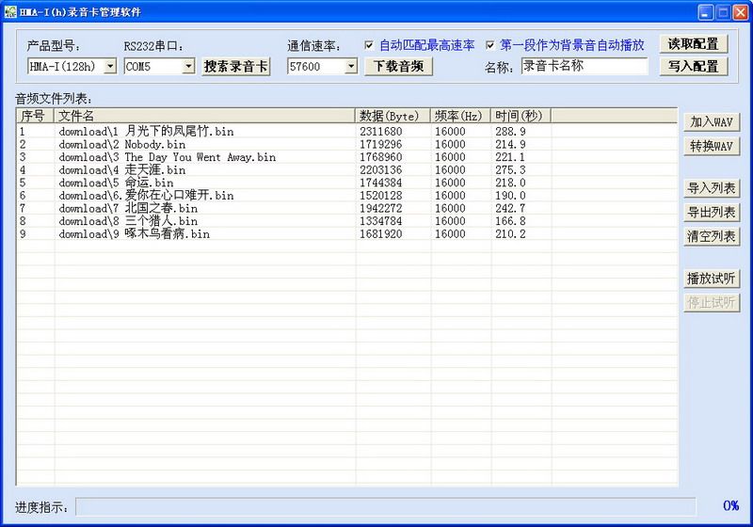Screen dimensions: 753x527
Task: Click the app icon in the title bar
Action: 10,12
